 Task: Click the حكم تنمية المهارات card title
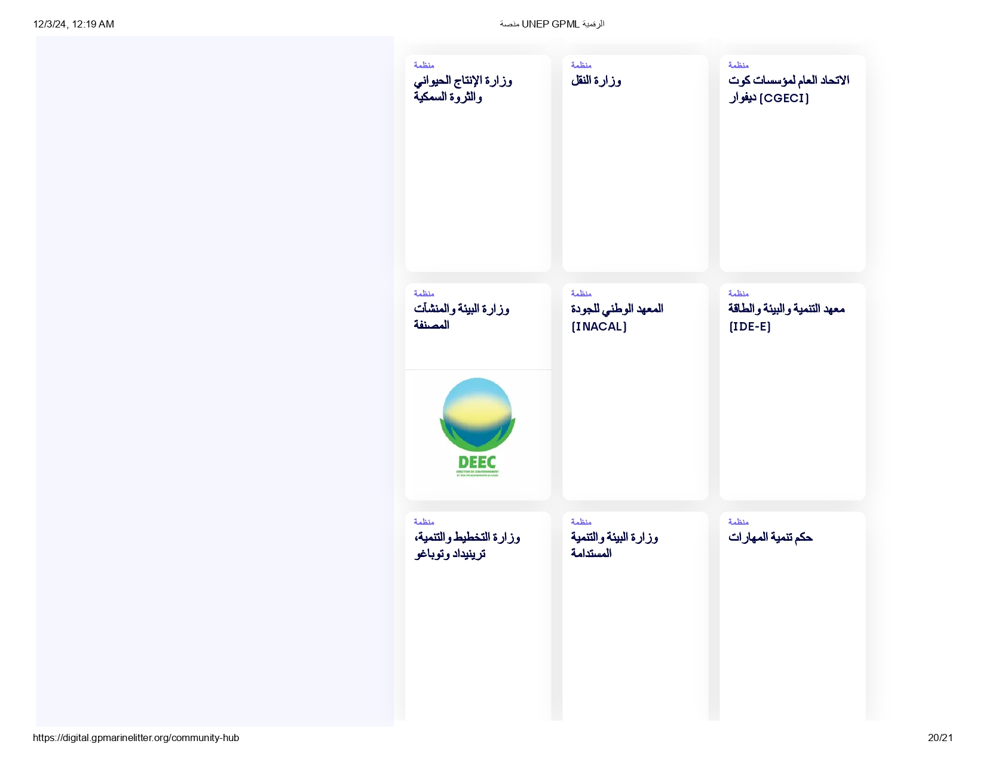click(770, 537)
